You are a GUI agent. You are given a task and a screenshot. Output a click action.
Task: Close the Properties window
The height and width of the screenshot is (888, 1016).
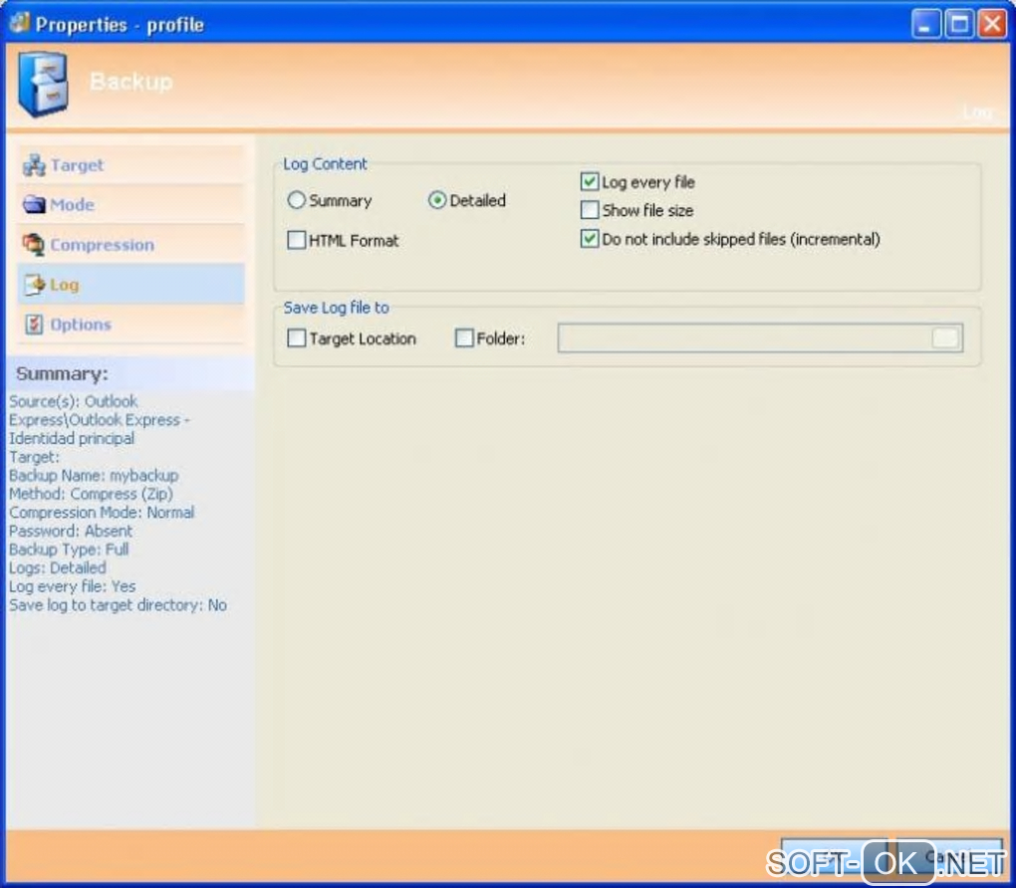[x=992, y=24]
